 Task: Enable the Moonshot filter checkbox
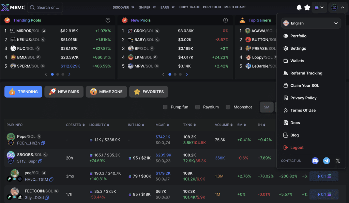pos(228,107)
